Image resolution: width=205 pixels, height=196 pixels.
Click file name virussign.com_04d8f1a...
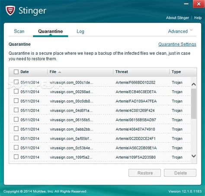pyautogui.click(x=71, y=111)
